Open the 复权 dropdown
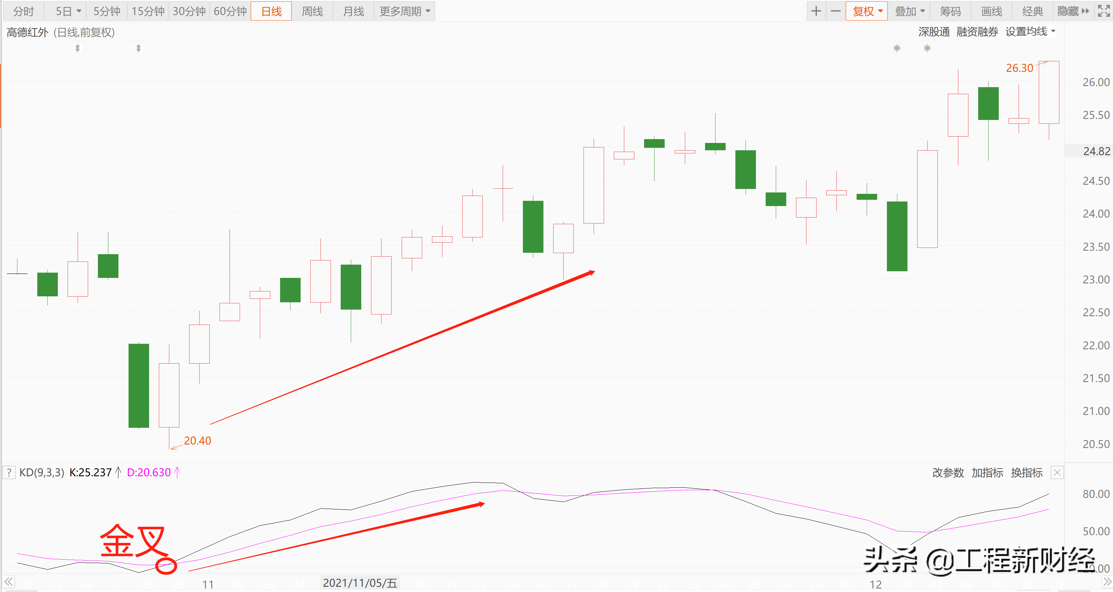Viewport: 1113px width, 592px height. [867, 11]
